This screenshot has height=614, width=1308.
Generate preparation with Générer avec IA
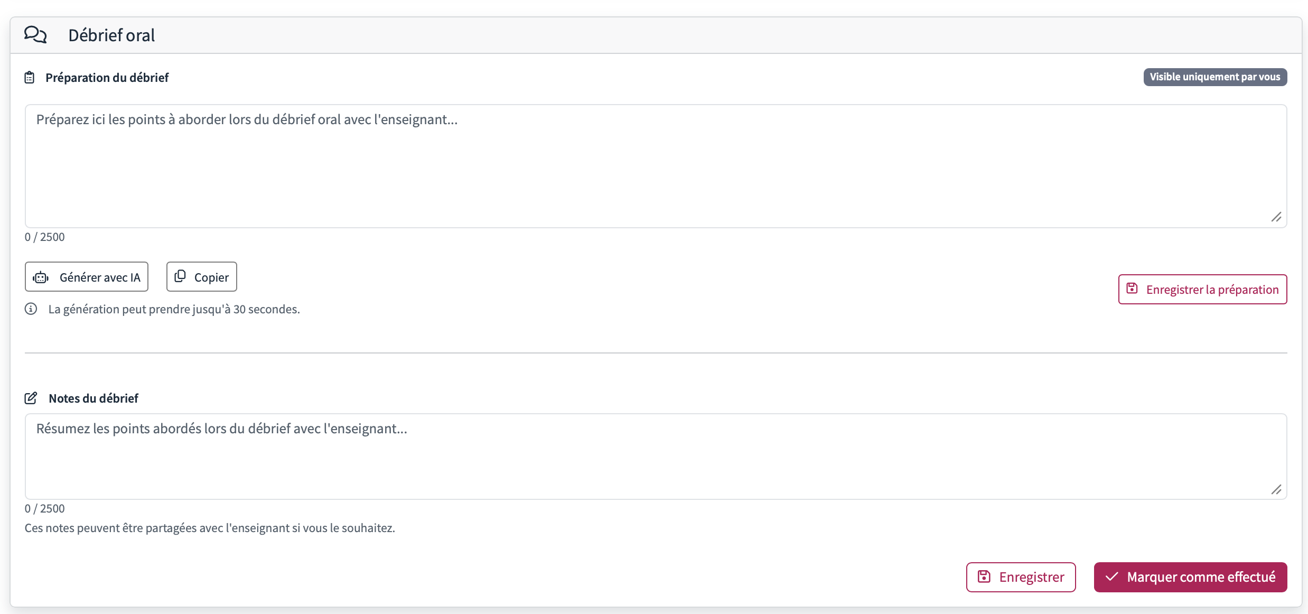click(87, 277)
